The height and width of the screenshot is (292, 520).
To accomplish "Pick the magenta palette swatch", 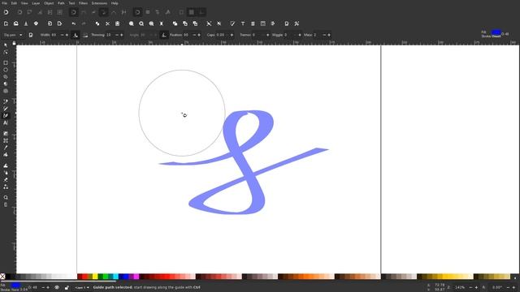I will pyautogui.click(x=136, y=277).
